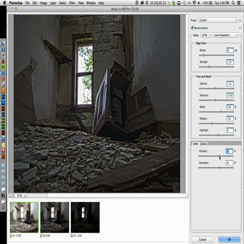Focus the Detail percentage field
Viewport: 244px width, 244px height.
(230, 107)
